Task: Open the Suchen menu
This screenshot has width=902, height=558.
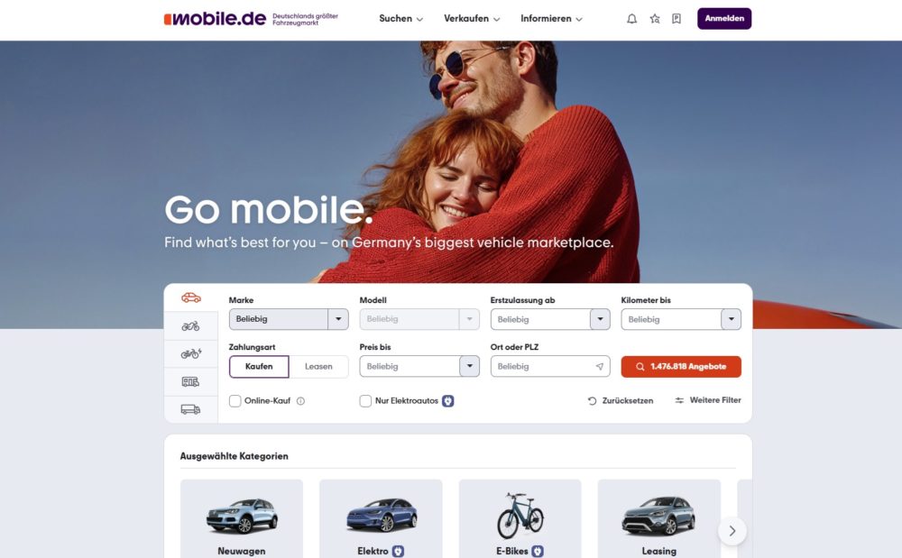Action: [401, 18]
